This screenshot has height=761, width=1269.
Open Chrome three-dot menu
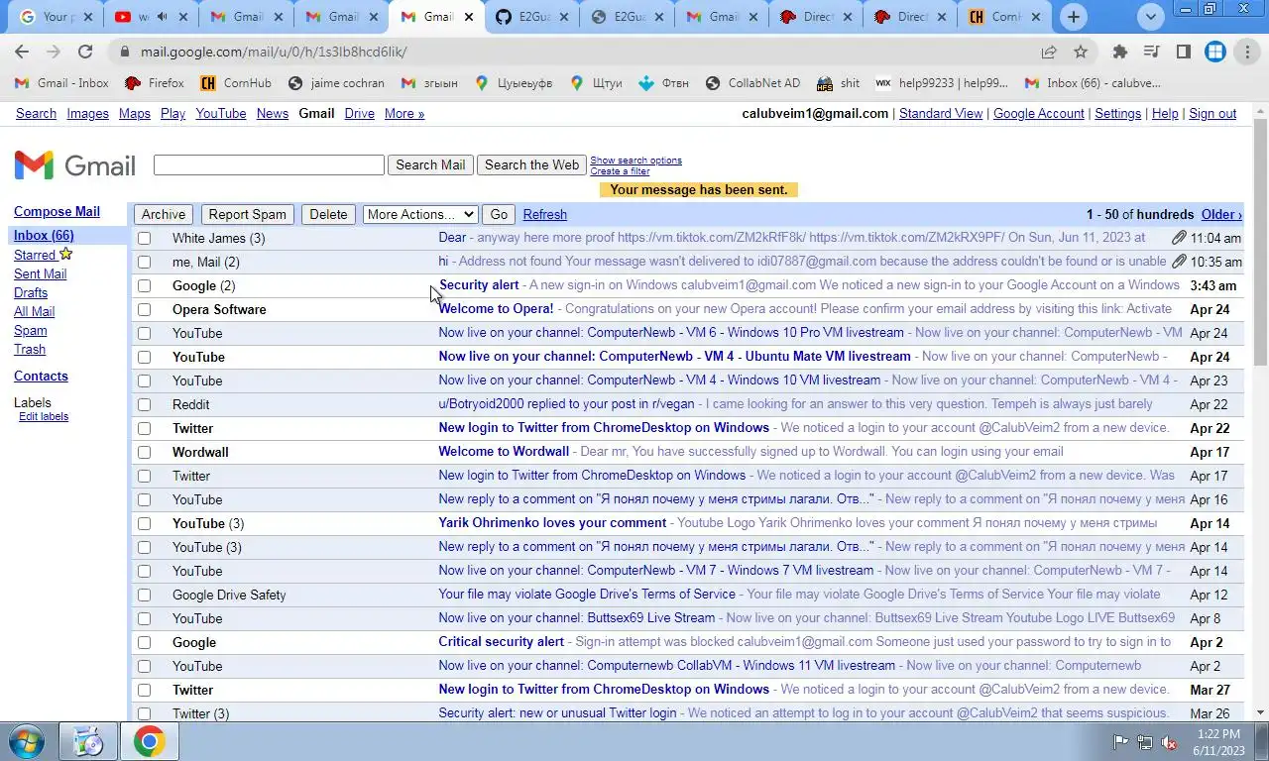(x=1247, y=52)
